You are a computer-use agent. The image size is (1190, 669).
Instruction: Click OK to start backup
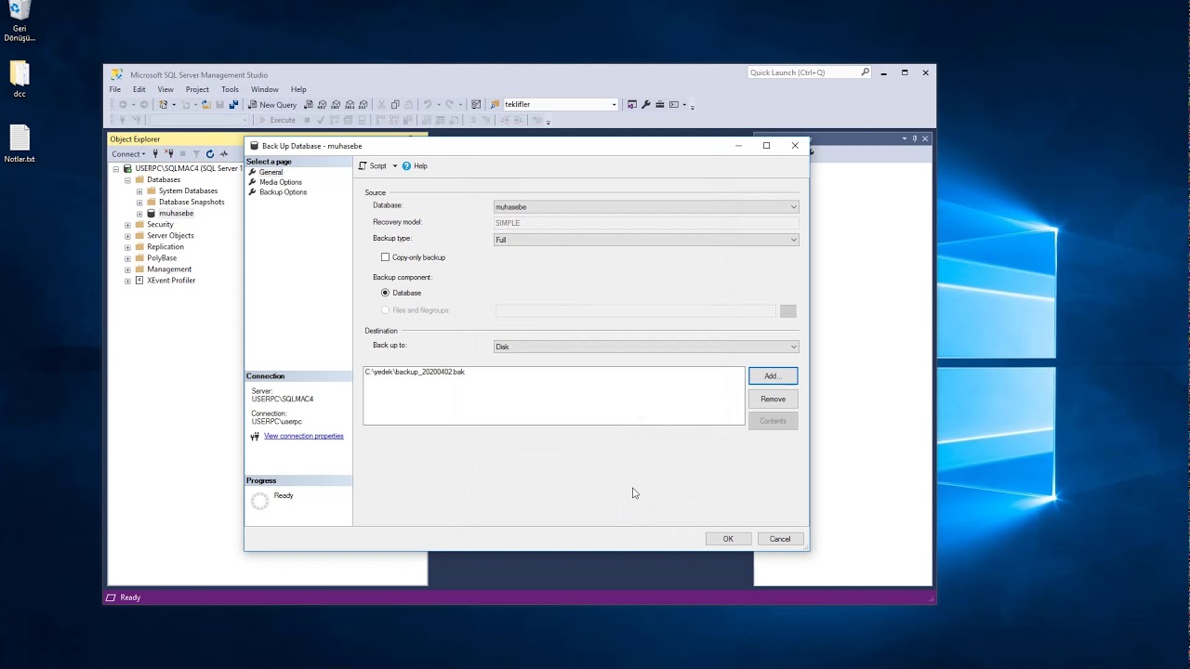tap(728, 539)
